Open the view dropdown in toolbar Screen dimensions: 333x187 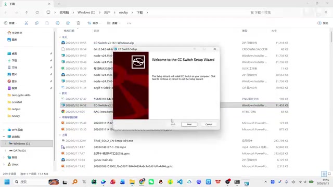click(x=113, y=23)
